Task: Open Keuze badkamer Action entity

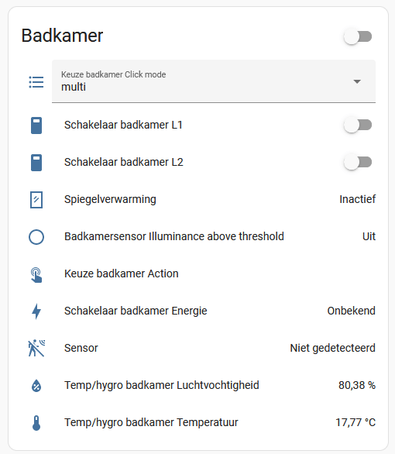Action: [x=122, y=273]
